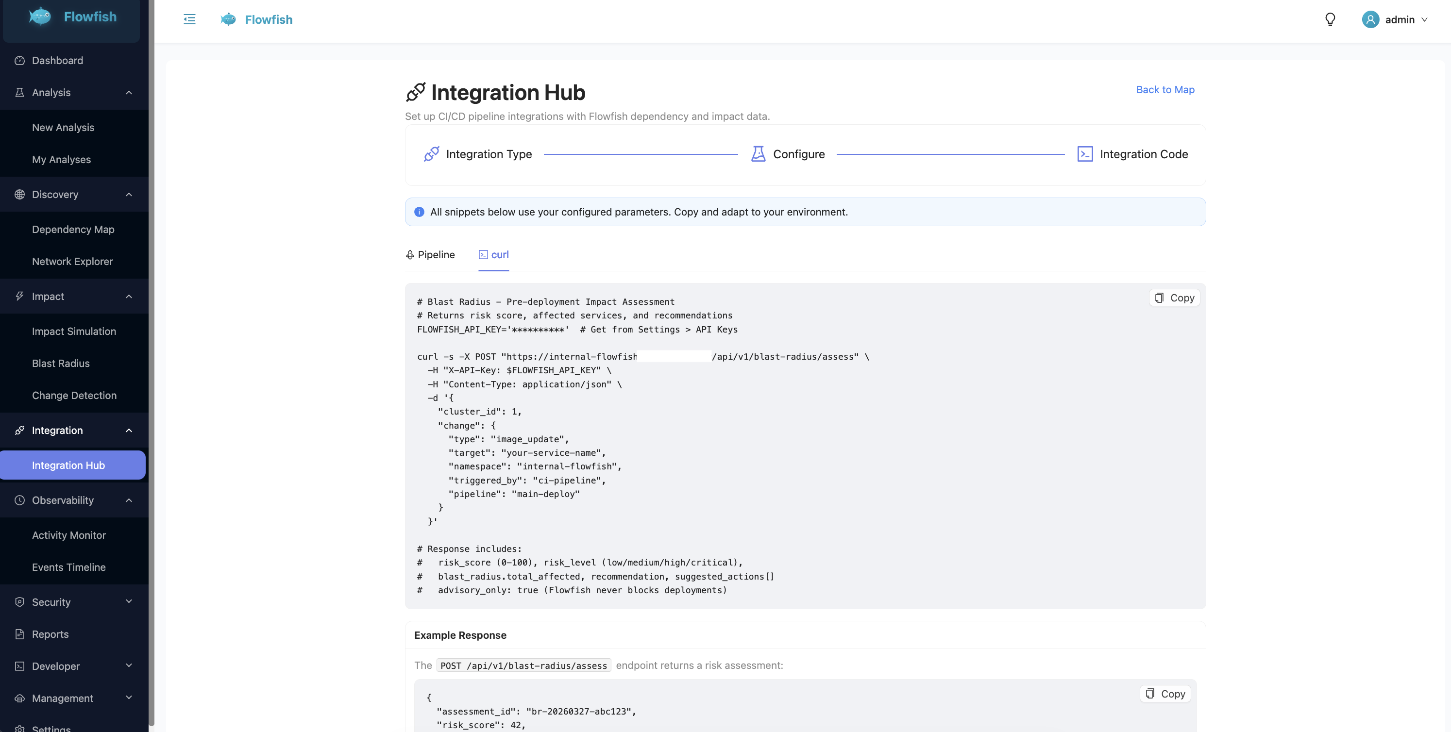1451x732 pixels.
Task: Open Impact Simulation page
Action: tap(74, 331)
